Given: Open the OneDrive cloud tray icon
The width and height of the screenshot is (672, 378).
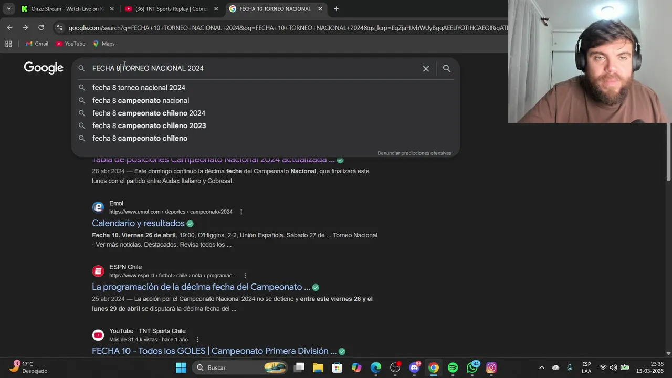Looking at the screenshot, I should (556, 367).
